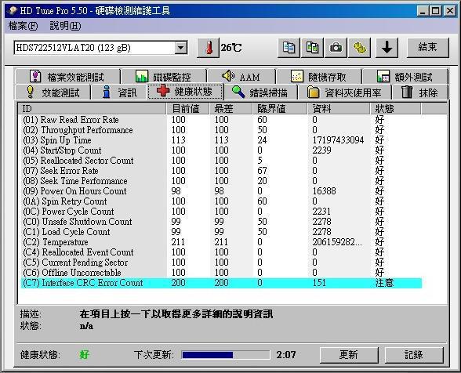Image resolution: width=461 pixels, height=373 pixels.
Task: Sort by the 目前值 column header
Action: click(x=187, y=109)
